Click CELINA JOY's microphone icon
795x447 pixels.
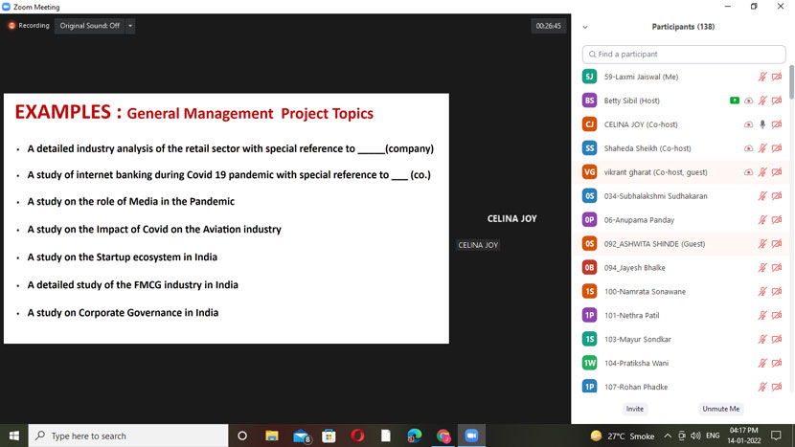[762, 124]
